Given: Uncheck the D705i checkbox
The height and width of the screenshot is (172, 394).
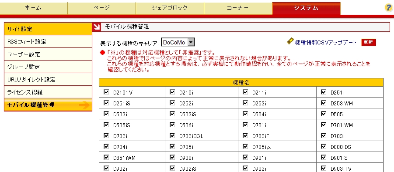Looking at the screenshot, I should click(172, 146).
